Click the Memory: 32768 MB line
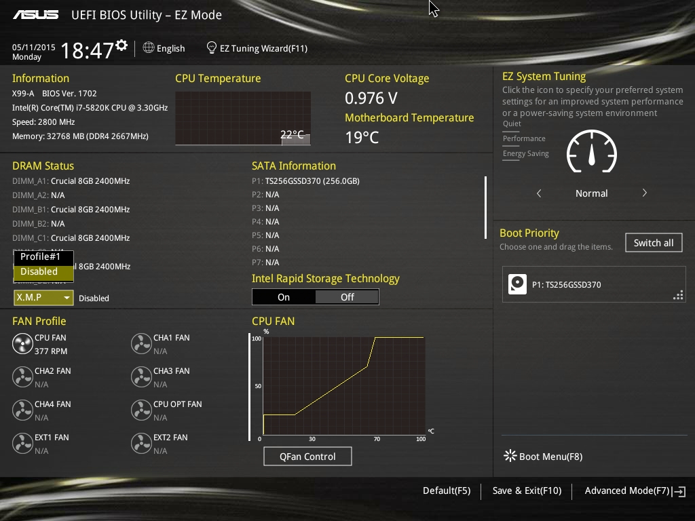The width and height of the screenshot is (695, 521). tap(80, 136)
